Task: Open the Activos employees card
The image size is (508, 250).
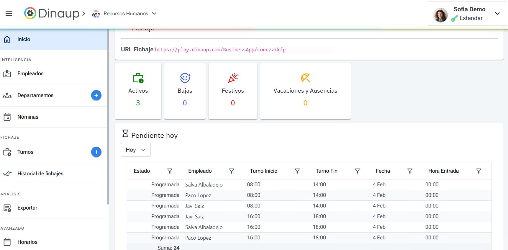Action: [138, 91]
